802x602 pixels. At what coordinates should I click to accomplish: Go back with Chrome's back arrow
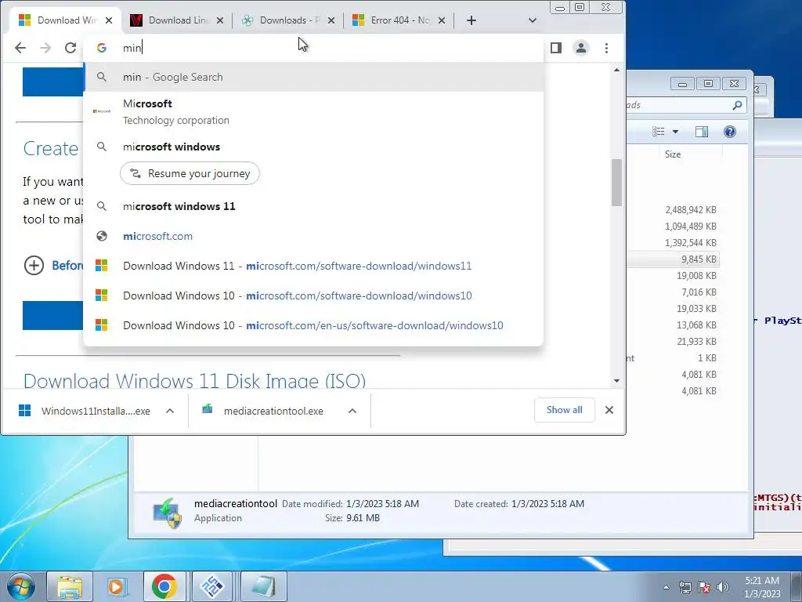click(x=20, y=48)
